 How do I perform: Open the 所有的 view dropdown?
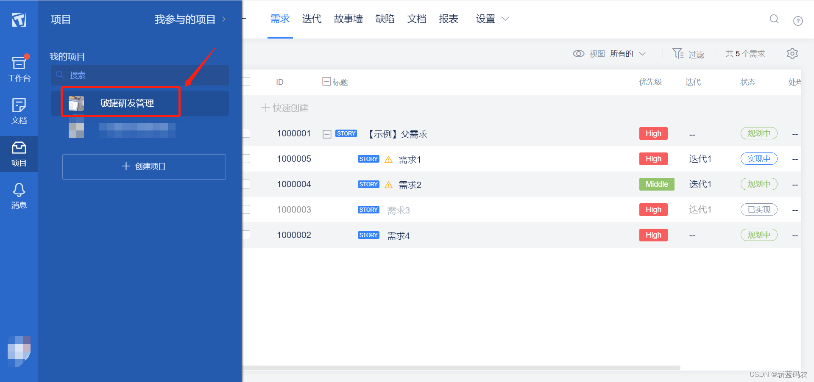click(x=627, y=54)
